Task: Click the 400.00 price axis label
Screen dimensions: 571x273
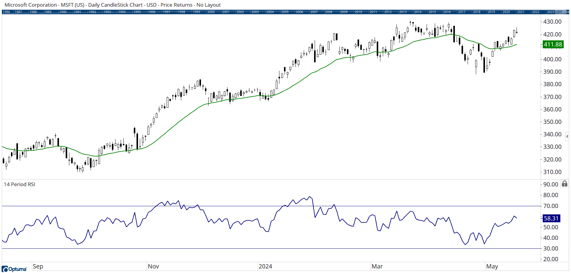Action: pyautogui.click(x=552, y=59)
